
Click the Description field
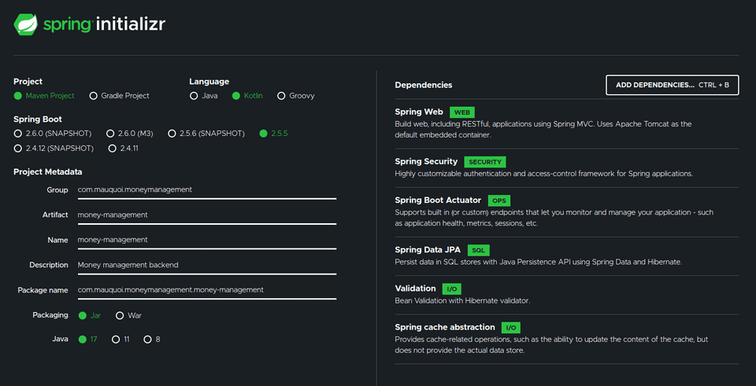[207, 265]
